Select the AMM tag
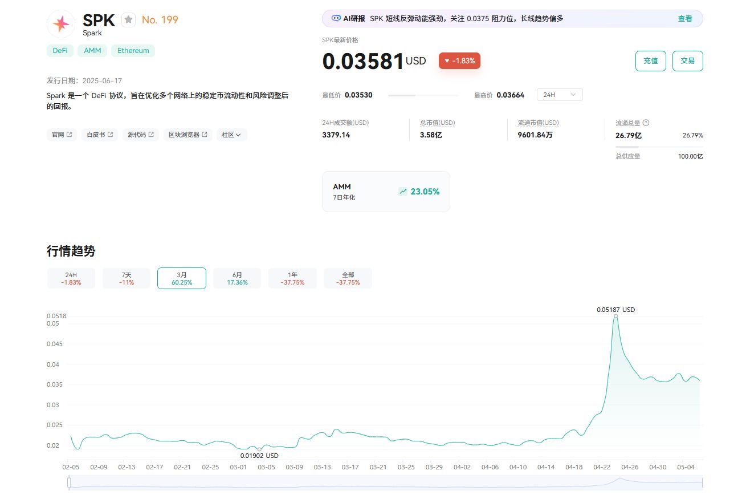 point(92,51)
